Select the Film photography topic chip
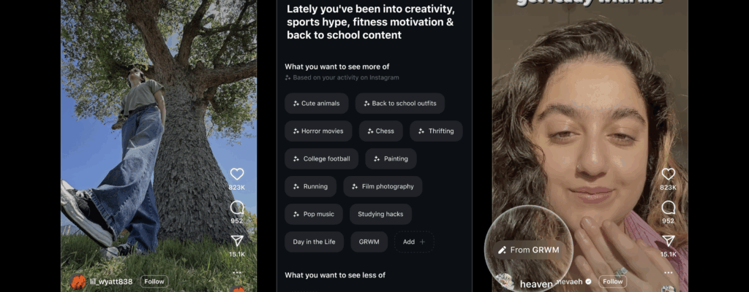 (x=383, y=187)
